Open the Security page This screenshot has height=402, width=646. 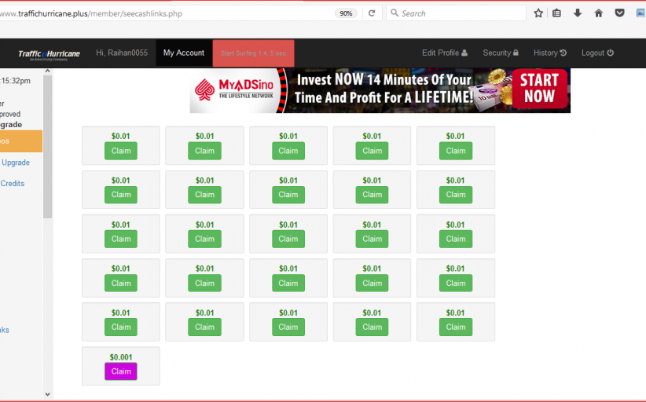[500, 53]
